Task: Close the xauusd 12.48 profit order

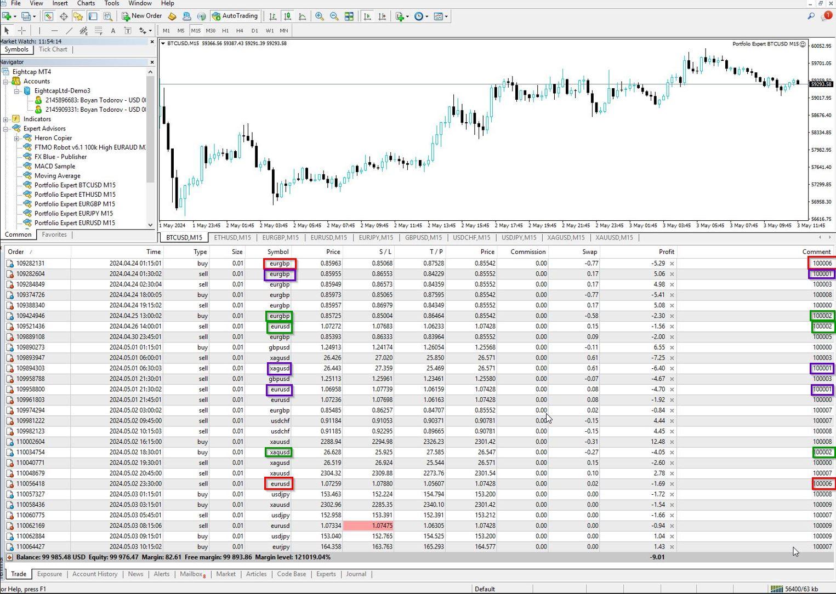Action: point(672,442)
